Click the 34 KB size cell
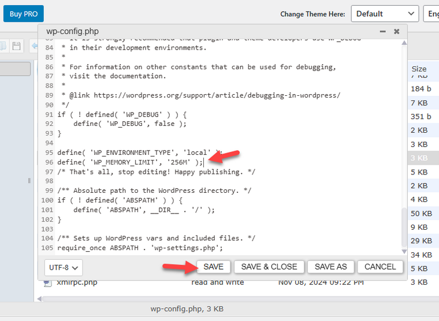 421,255
